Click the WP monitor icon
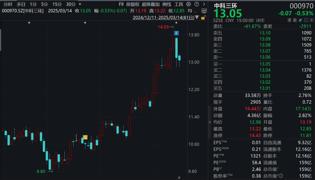Image resolution: width=315 pixels, height=180 pixels. 204,11
